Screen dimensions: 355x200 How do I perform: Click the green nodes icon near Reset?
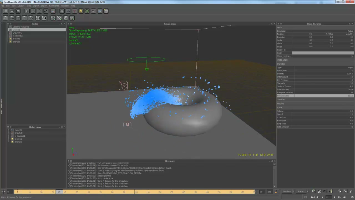point(331,191)
